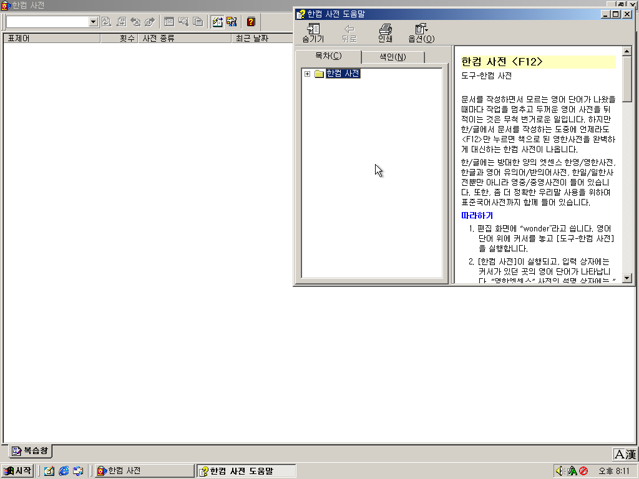Switch to the 목차(C) contents tab
The image size is (639, 479).
pos(328,56)
